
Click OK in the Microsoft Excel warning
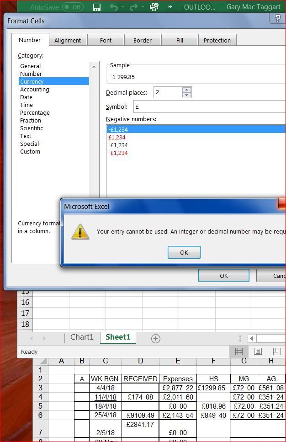(x=184, y=252)
